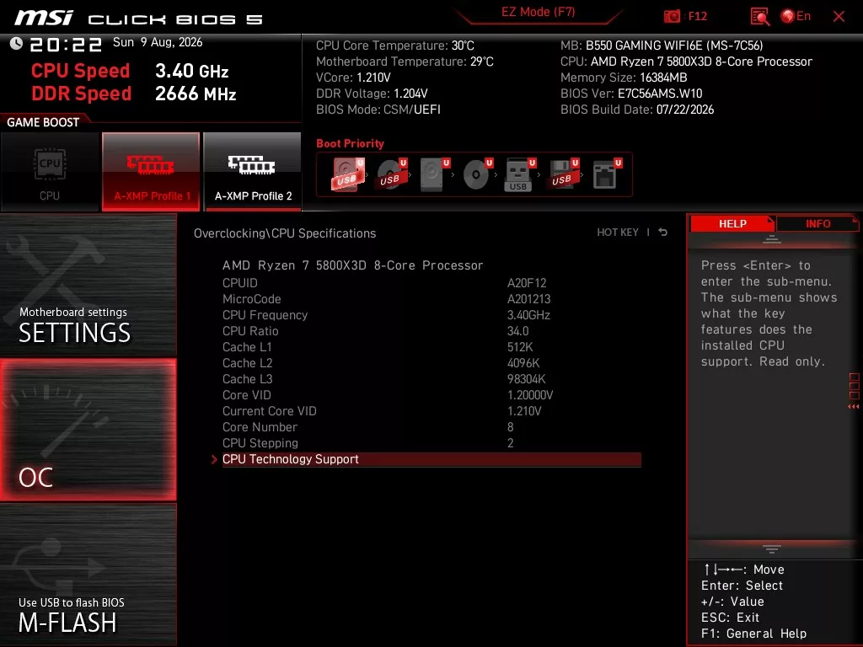Switch to the HELP tab
Screen dimensions: 863x647
tap(732, 223)
